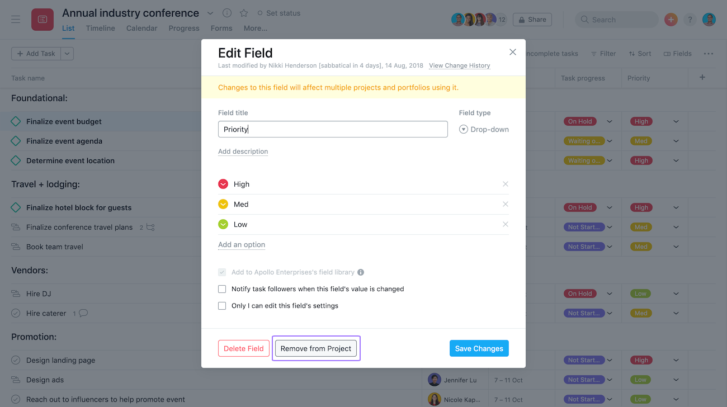
Task: Open Add Task dropdown arrow
Action: point(67,54)
